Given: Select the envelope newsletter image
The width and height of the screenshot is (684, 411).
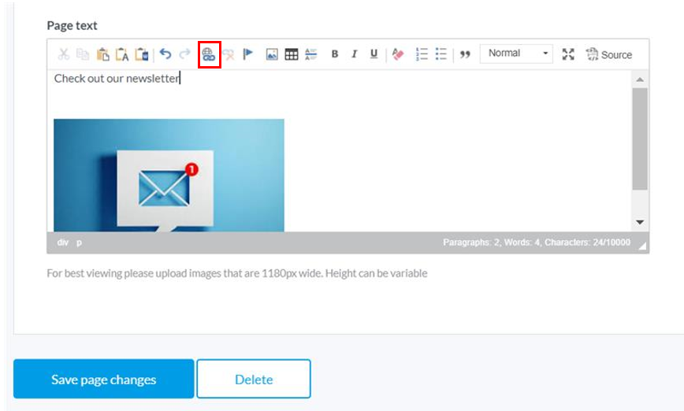Looking at the screenshot, I should tap(169, 176).
